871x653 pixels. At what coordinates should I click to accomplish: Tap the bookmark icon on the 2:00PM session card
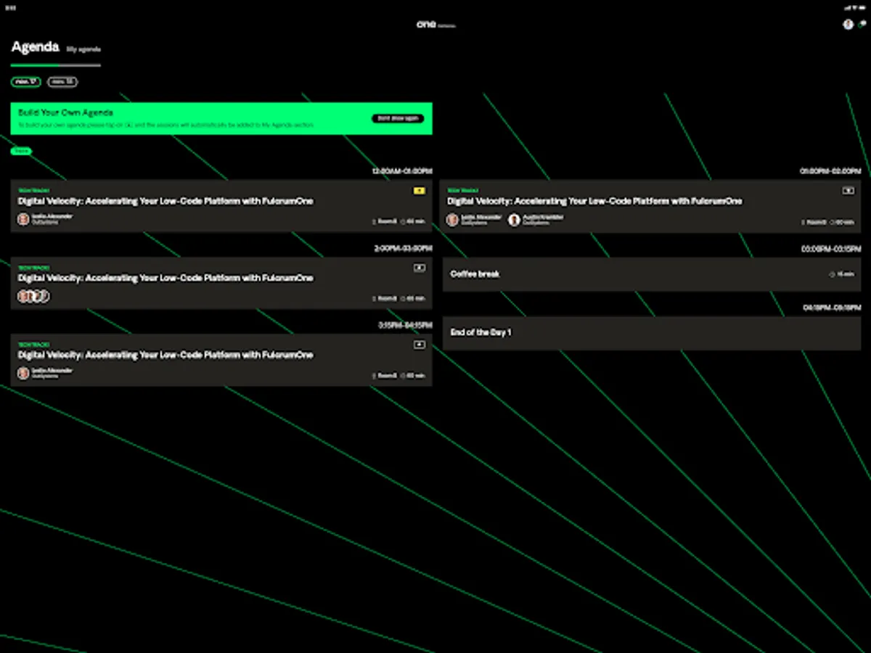[418, 267]
